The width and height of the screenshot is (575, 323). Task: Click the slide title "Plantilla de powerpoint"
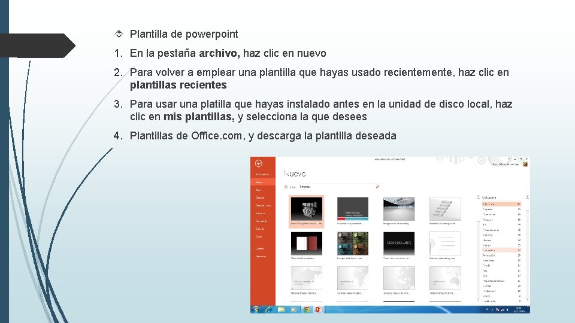184,34
